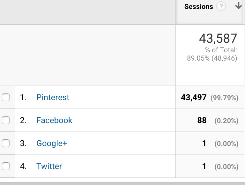This screenshot has width=245, height=185.
Task: Click the 43,587 total sessions figure
Action: [x=218, y=39]
